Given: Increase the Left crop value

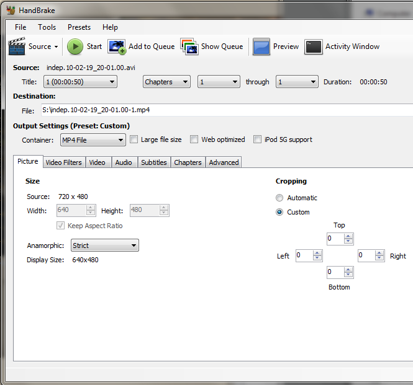Looking at the screenshot, I should pyautogui.click(x=317, y=253).
